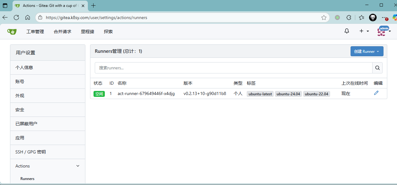
Task: Open the notifications bell
Action: pos(347,31)
